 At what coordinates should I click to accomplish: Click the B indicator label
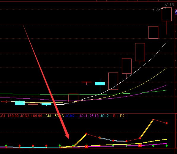(116, 116)
